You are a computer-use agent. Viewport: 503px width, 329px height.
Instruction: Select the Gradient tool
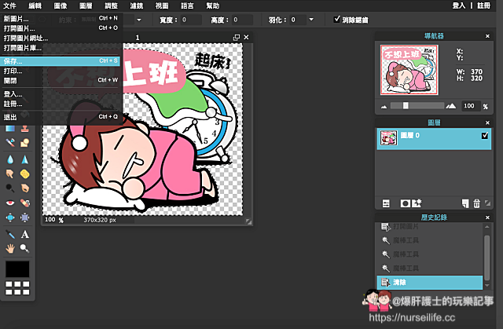[10, 129]
